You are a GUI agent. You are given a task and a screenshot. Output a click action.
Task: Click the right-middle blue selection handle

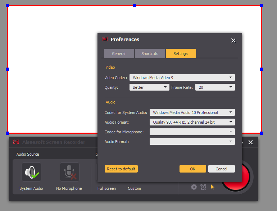[x=262, y=69]
